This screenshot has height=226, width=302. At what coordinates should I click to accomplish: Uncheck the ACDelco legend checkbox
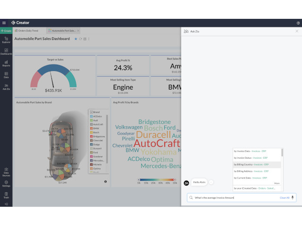(x=91, y=116)
